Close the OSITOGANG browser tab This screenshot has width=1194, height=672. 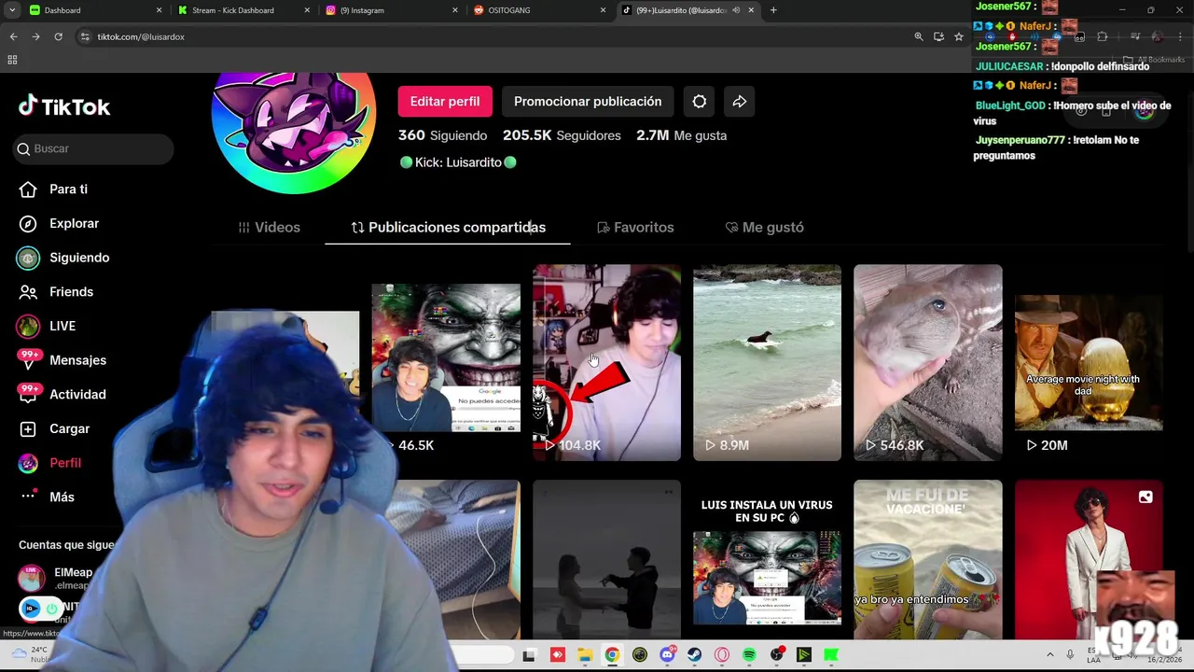pos(603,10)
